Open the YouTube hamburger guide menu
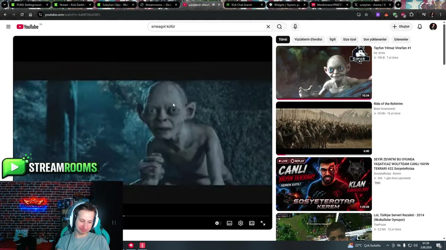This screenshot has width=446, height=250. point(8,27)
